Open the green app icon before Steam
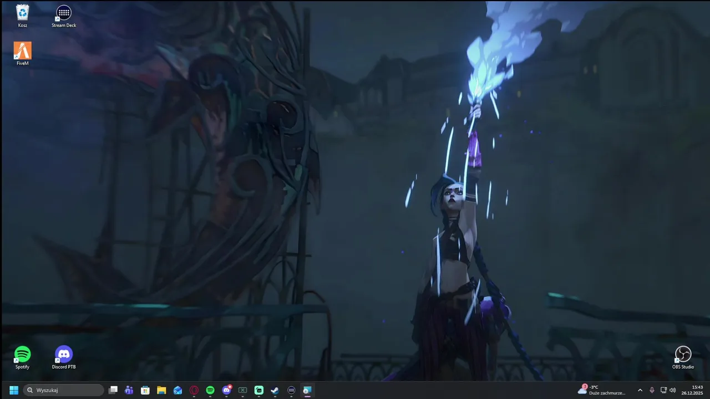This screenshot has width=710, height=399. [x=259, y=390]
